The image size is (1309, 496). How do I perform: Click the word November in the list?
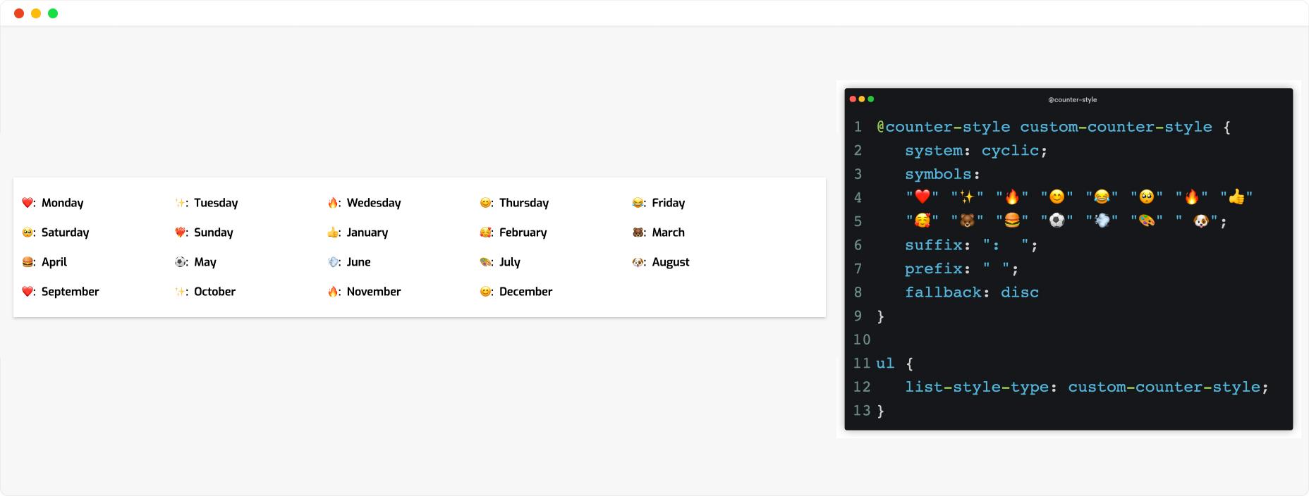(x=374, y=292)
